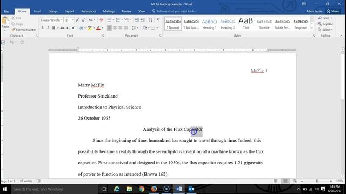Open the font name dropdown
The height and width of the screenshot is (194, 346).
tap(62, 20)
